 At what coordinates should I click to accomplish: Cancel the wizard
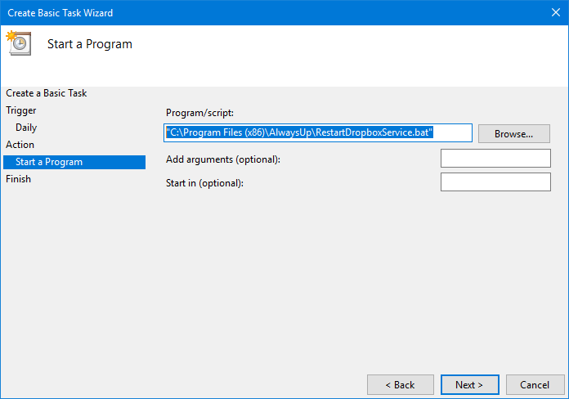(x=535, y=384)
